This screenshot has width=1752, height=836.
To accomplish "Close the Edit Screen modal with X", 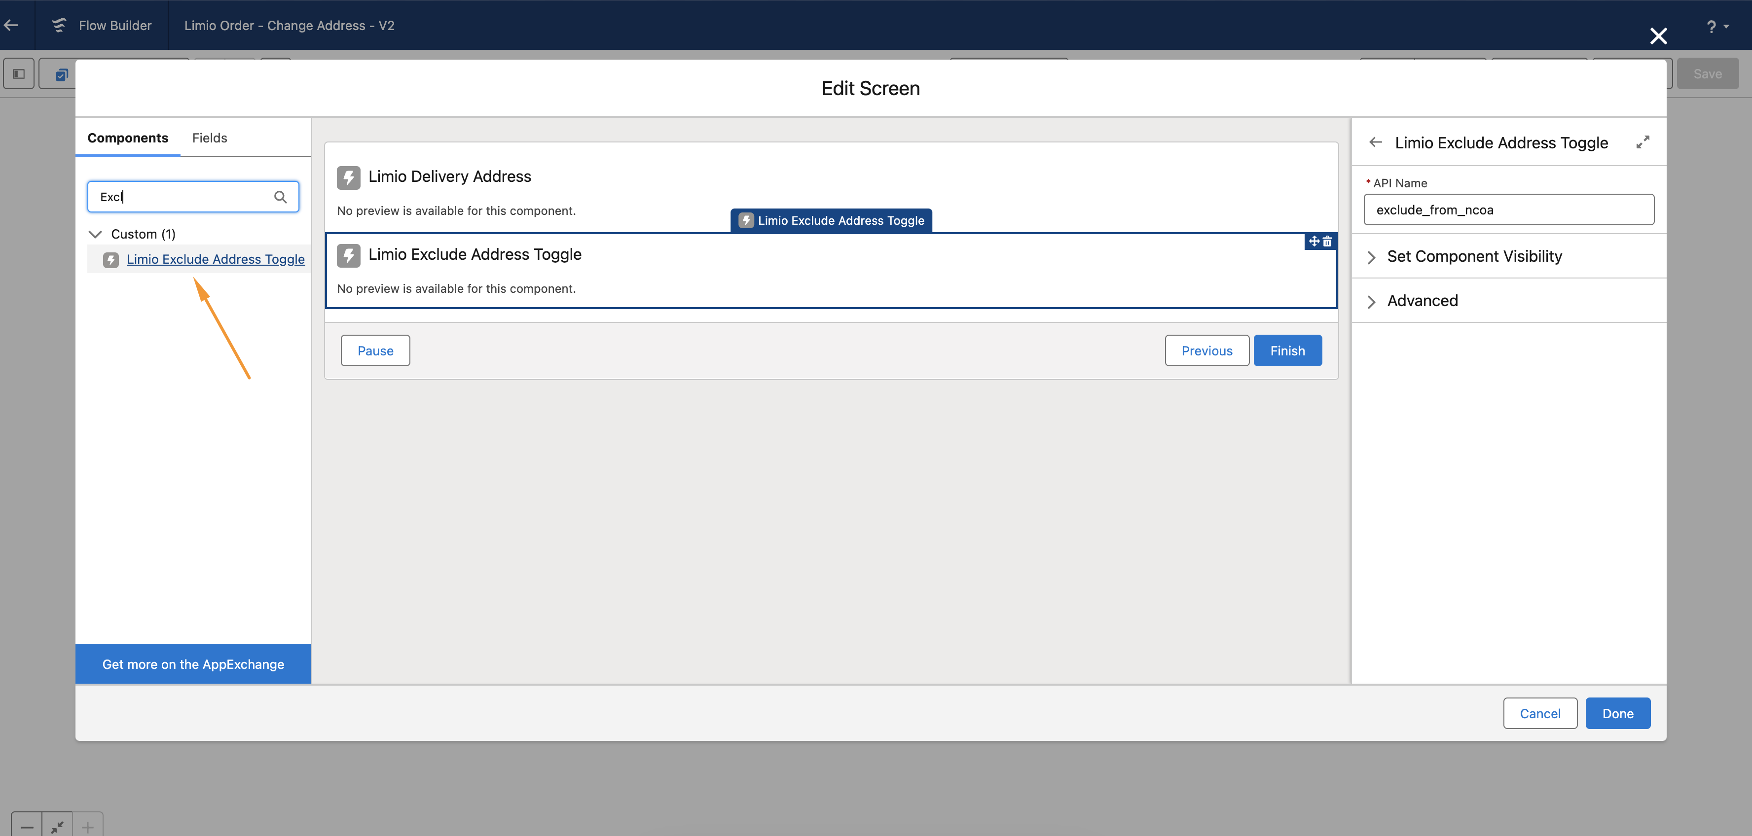I will (1658, 36).
